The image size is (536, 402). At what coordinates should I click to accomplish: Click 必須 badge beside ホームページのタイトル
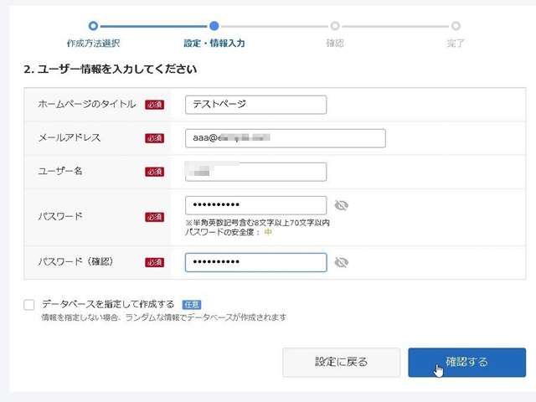coord(154,105)
